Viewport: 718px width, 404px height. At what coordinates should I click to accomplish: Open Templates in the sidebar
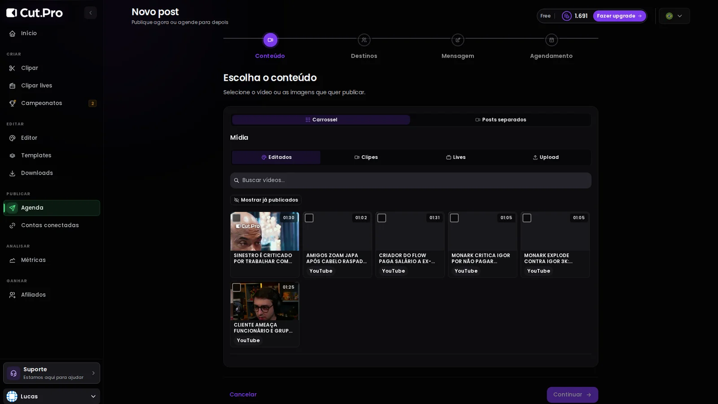pos(52,156)
